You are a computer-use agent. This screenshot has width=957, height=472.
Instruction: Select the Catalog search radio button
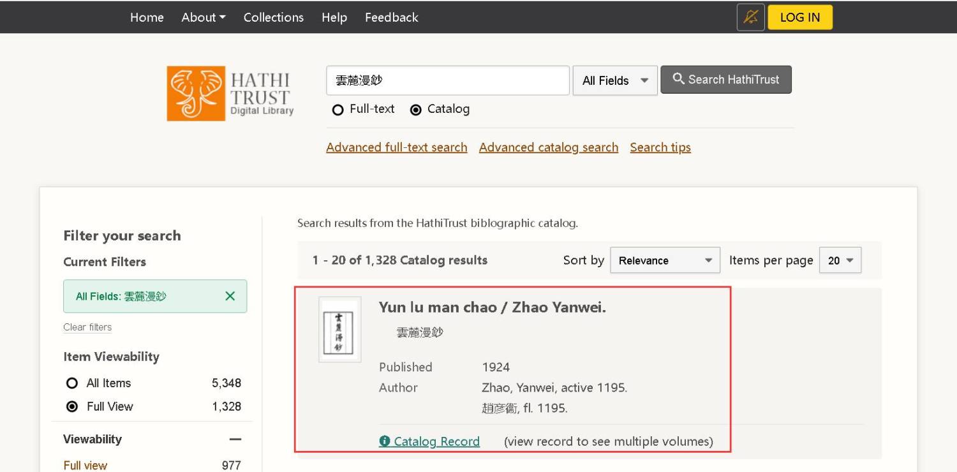(416, 110)
